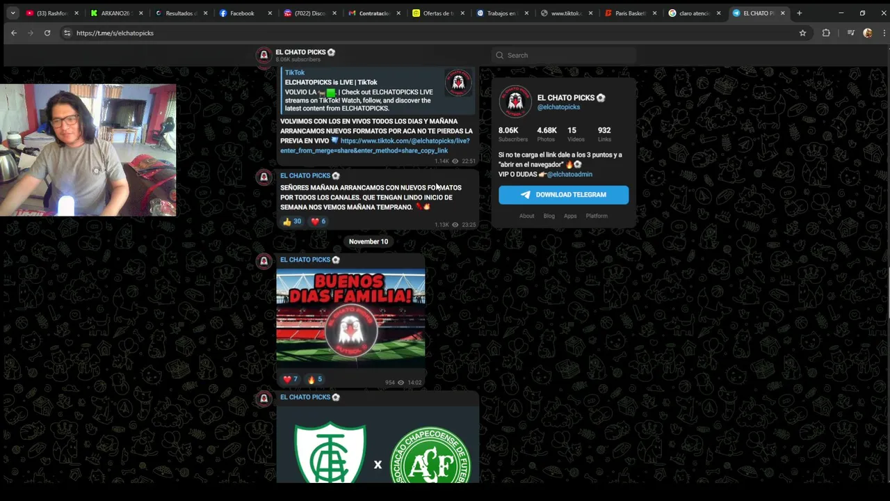Viewport: 890px width, 501px height.
Task: Switch to the claro atención tab
Action: [695, 13]
